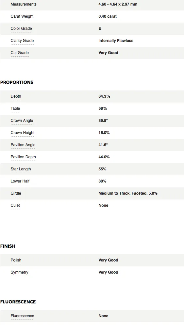Click the Crown Height term
Viewport: 184px width, 327px height.
[x=23, y=132]
